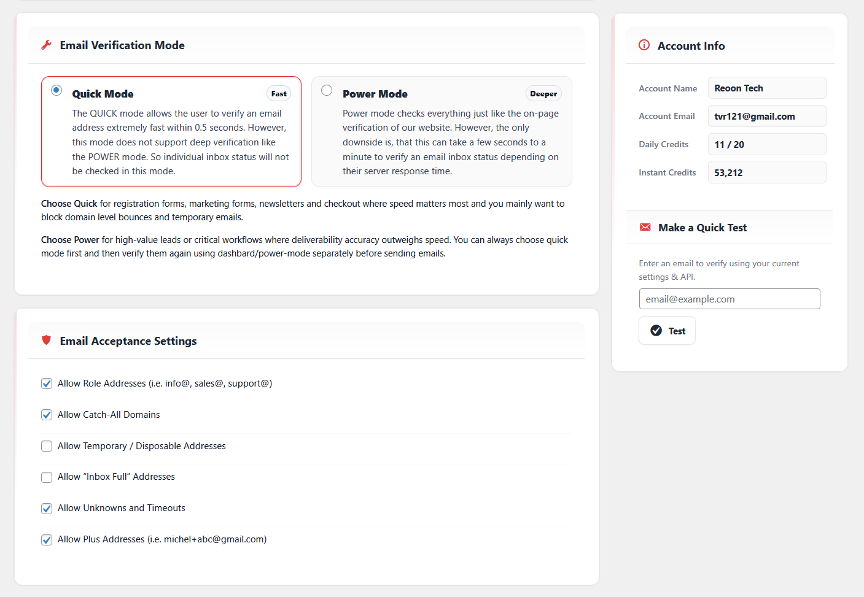Screen dimensions: 864x597
Task: Uncheck Allow Role Addresses checkbox
Action: (x=47, y=383)
